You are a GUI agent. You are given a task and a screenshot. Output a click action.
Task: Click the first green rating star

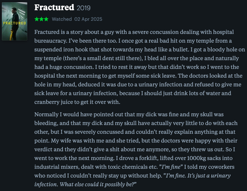click(37, 19)
